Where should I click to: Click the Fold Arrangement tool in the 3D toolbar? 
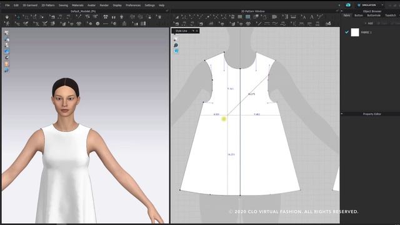click(x=87, y=17)
